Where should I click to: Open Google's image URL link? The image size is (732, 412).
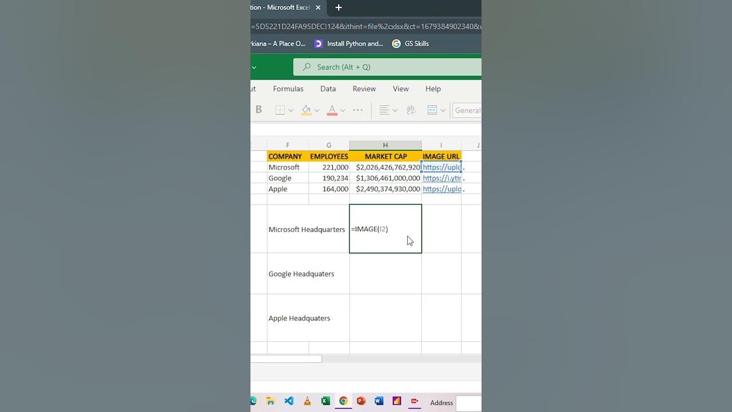click(x=441, y=178)
